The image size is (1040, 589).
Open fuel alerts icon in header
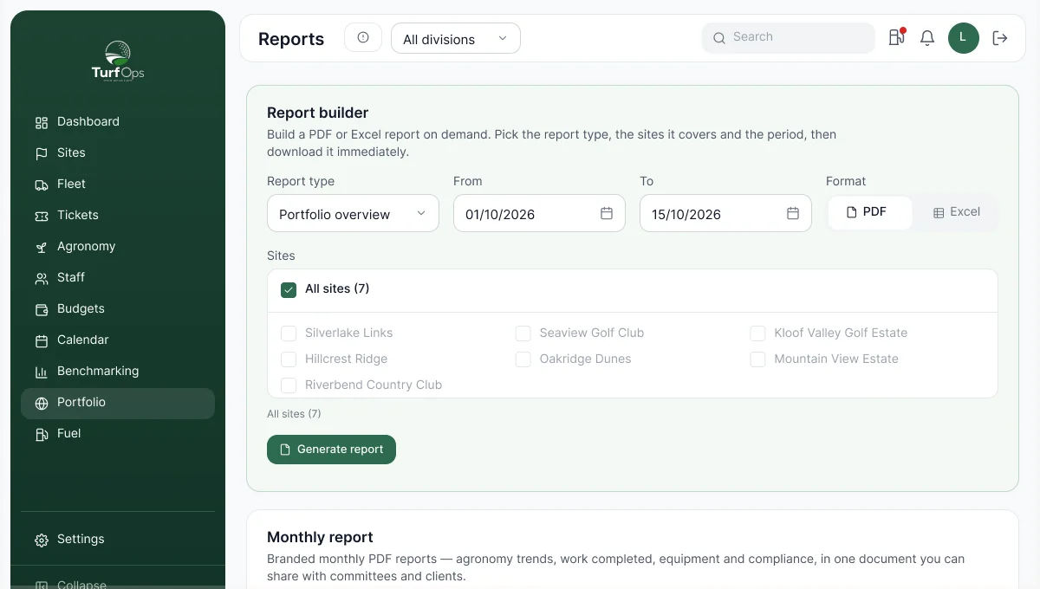coord(896,37)
